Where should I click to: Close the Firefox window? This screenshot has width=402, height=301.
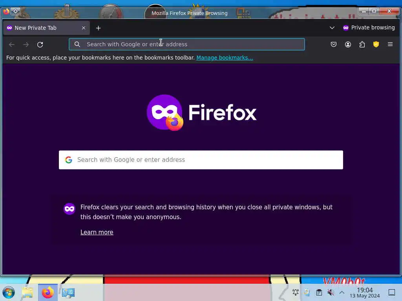[389, 11]
